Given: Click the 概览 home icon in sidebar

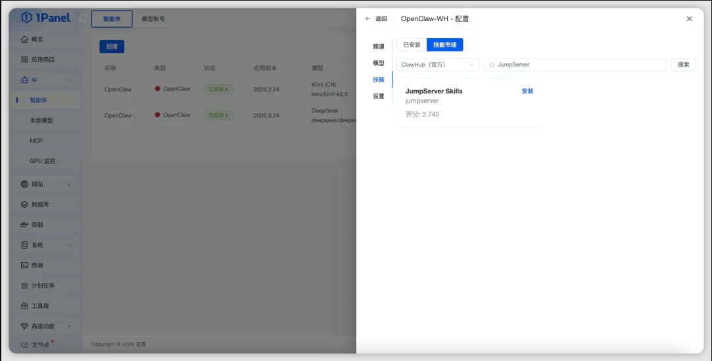Looking at the screenshot, I should coord(24,39).
